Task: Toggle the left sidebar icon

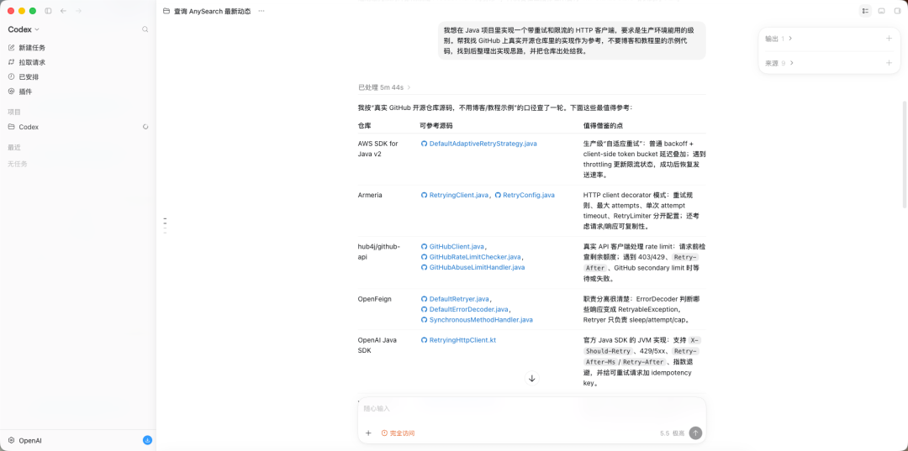Action: [48, 11]
